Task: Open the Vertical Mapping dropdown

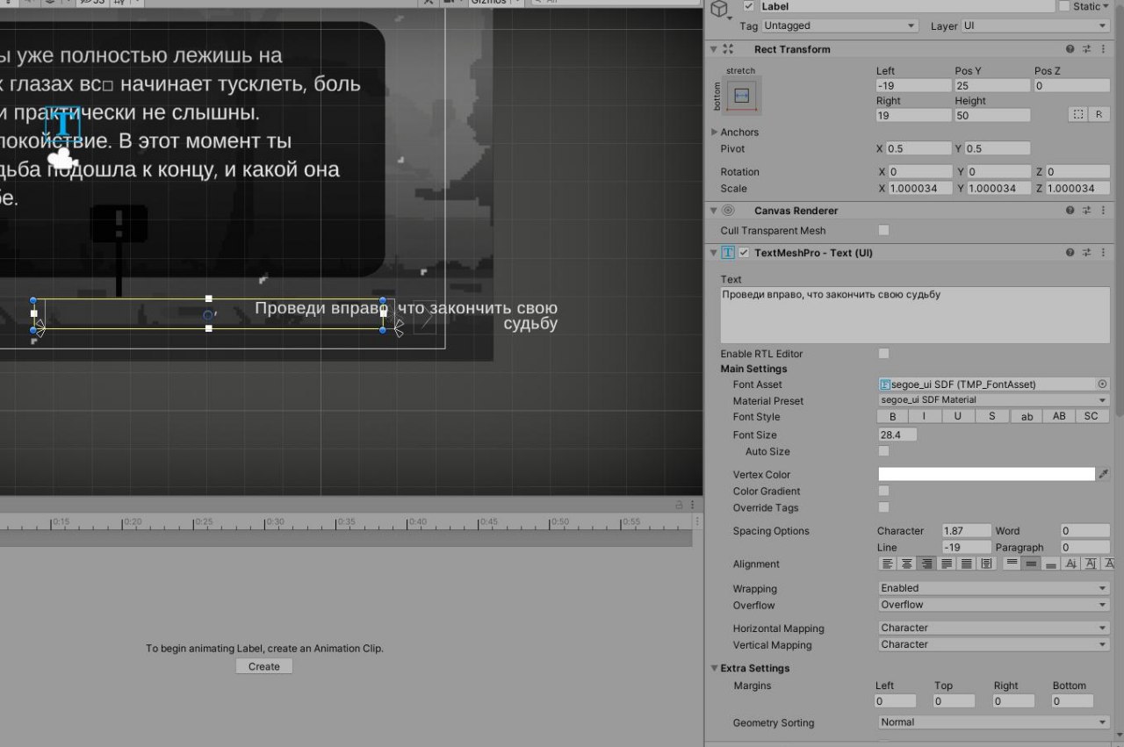Action: point(994,644)
